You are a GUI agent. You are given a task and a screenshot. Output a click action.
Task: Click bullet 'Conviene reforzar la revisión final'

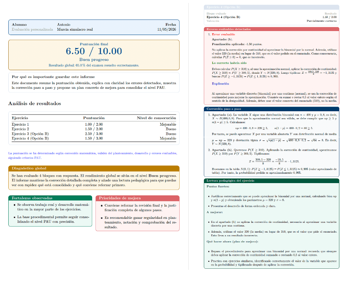141,208
